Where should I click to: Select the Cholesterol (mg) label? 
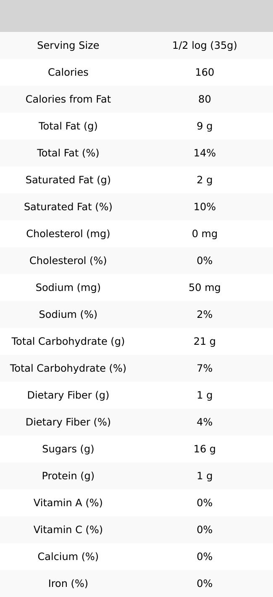[68, 234]
